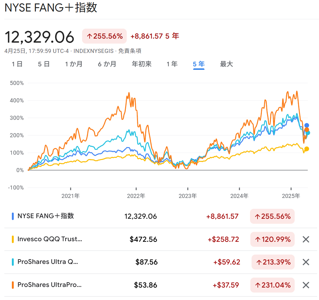
Task: Click the $53.86 price value
Action: (146, 285)
